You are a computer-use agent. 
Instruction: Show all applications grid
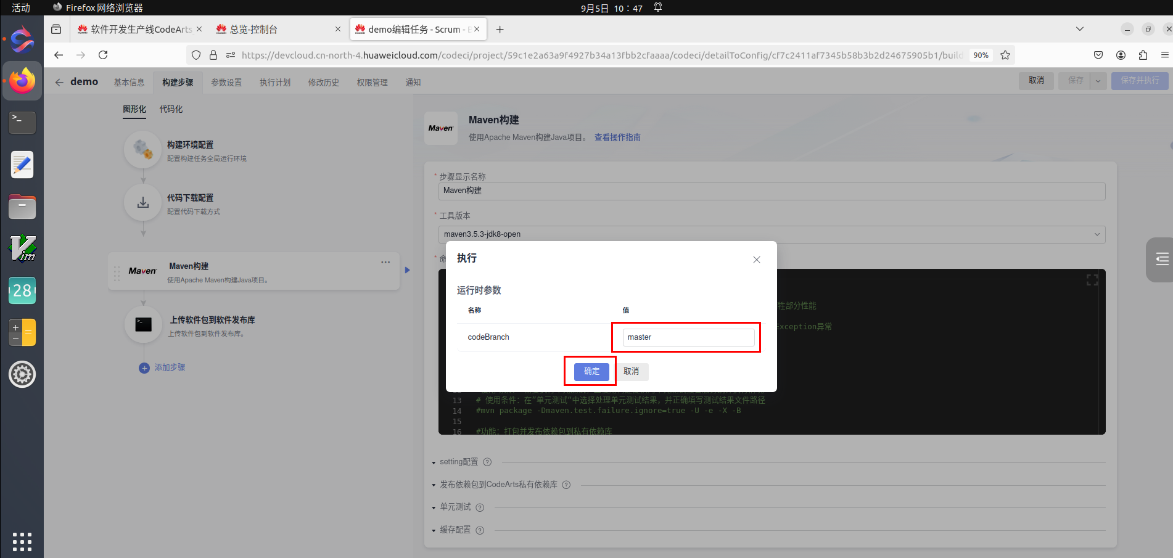click(22, 541)
